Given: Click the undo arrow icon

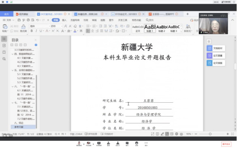Looking at the screenshot, I should pos(37,20).
